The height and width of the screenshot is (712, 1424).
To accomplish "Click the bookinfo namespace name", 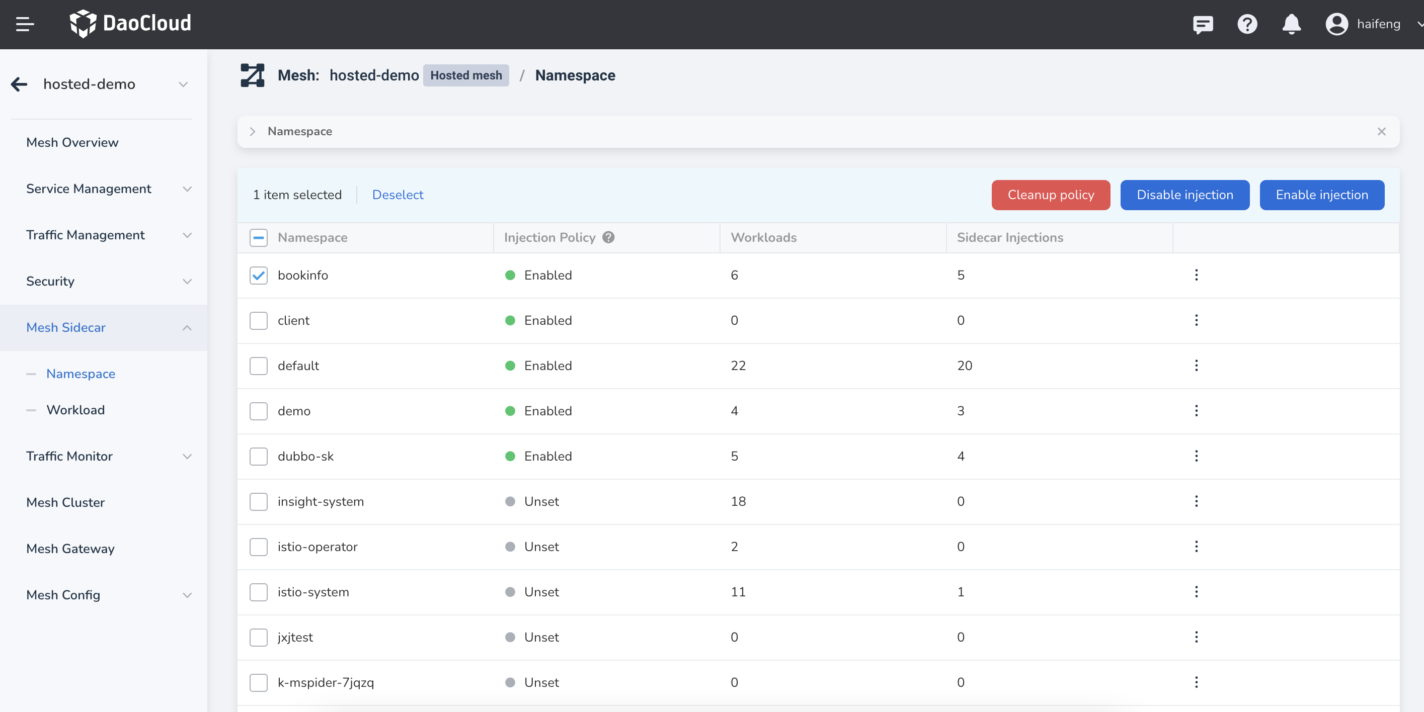I will click(x=303, y=275).
